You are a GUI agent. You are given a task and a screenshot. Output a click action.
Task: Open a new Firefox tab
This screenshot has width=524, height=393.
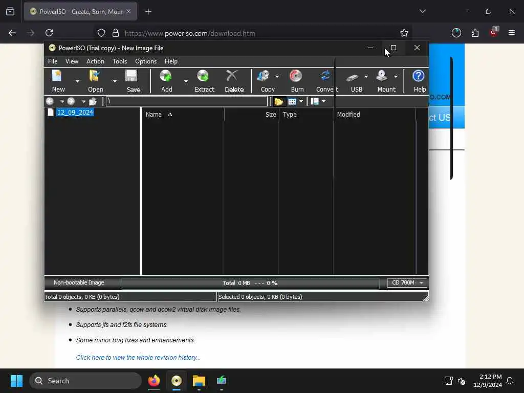[x=148, y=12]
